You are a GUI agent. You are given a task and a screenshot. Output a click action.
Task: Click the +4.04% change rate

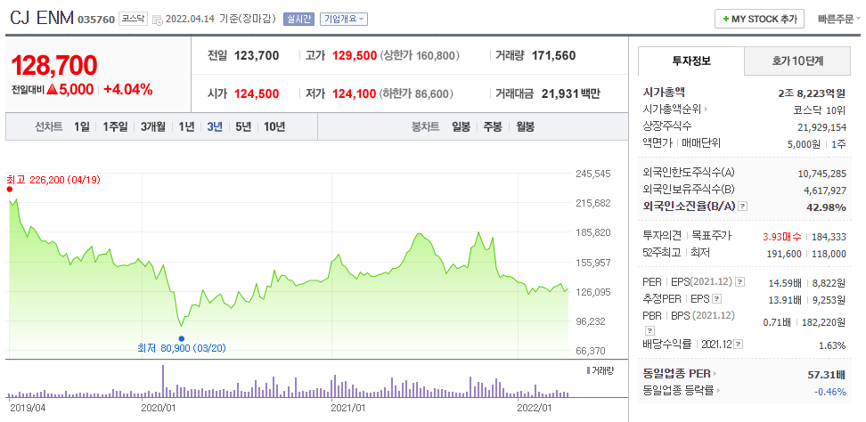(x=127, y=89)
